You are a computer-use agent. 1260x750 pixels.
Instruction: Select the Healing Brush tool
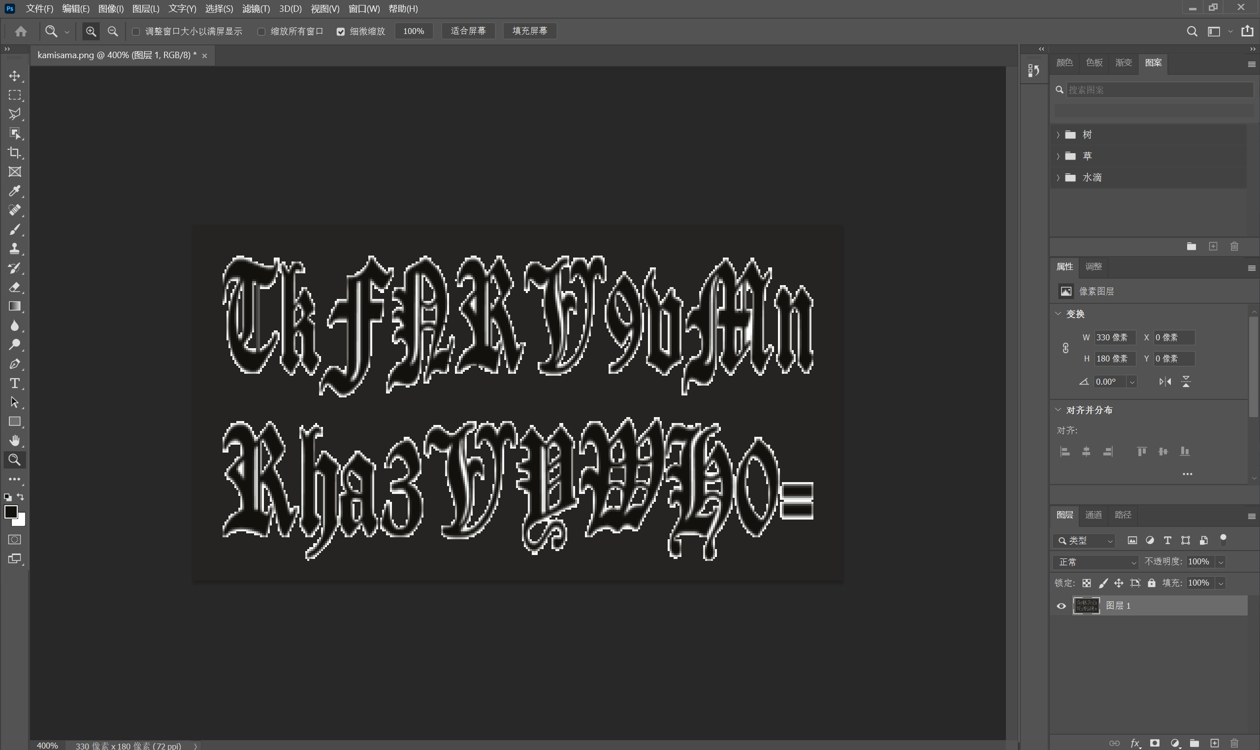[15, 210]
